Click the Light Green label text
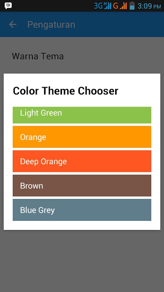The width and height of the screenshot is (164, 292). [x=41, y=113]
